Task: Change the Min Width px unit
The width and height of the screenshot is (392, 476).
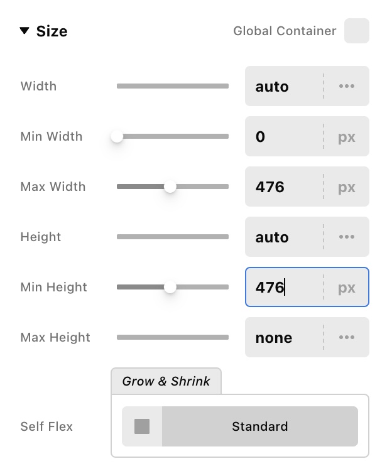Action: pyautogui.click(x=347, y=136)
